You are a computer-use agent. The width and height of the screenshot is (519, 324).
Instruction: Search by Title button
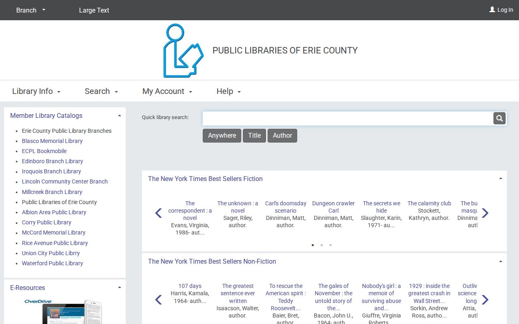[x=254, y=136]
